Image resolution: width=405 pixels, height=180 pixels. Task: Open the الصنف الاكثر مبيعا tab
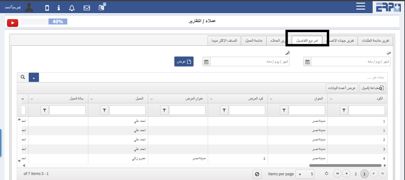[x=224, y=40]
